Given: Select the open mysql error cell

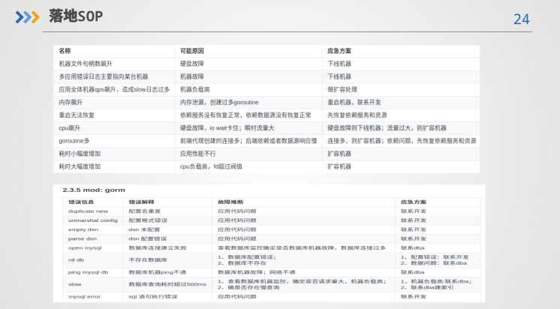Looking at the screenshot, I should [x=85, y=247].
